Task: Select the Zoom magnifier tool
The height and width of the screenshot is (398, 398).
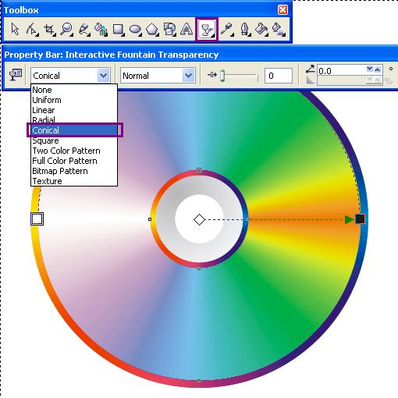Action: [x=66, y=29]
